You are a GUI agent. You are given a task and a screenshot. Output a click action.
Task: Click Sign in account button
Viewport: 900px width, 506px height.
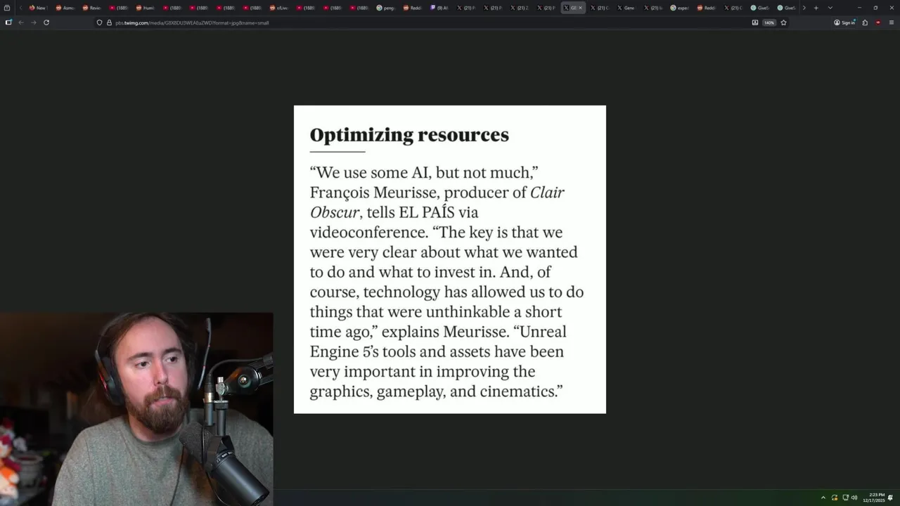(x=844, y=22)
